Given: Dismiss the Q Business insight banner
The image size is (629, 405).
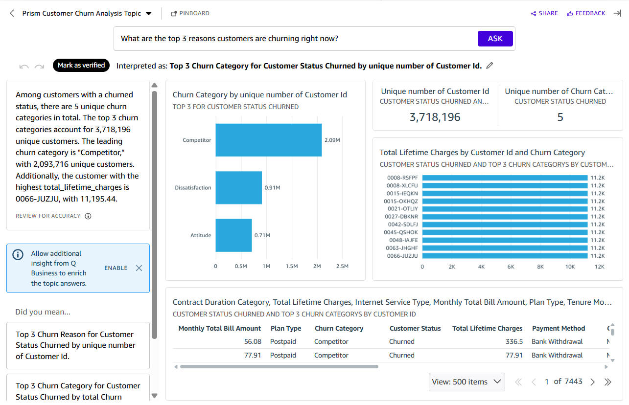Looking at the screenshot, I should (x=139, y=268).
